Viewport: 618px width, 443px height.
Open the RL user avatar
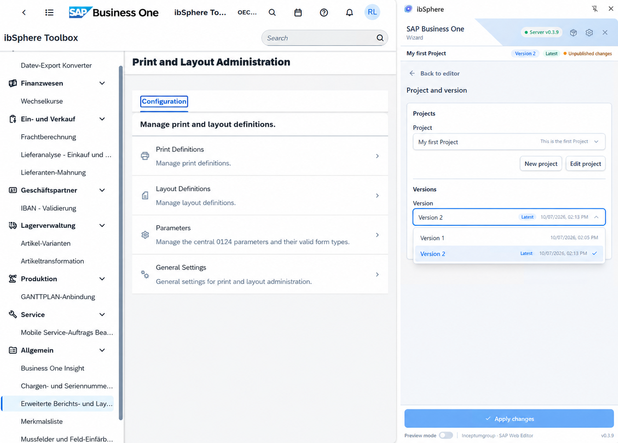(x=372, y=12)
